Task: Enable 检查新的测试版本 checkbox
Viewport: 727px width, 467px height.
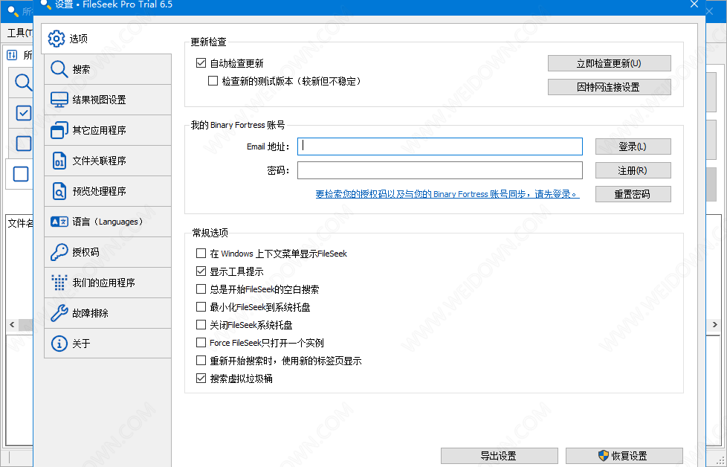Action: tap(213, 81)
